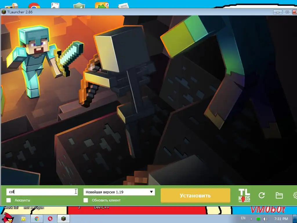The height and width of the screenshot is (223, 297).
Task: Click the TLauncher grass block title bar icon
Action: pos(3,12)
